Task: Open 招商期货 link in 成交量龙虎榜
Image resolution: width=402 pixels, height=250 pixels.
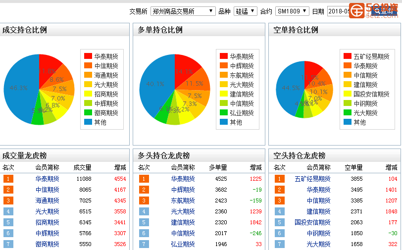Action: [x=47, y=222]
